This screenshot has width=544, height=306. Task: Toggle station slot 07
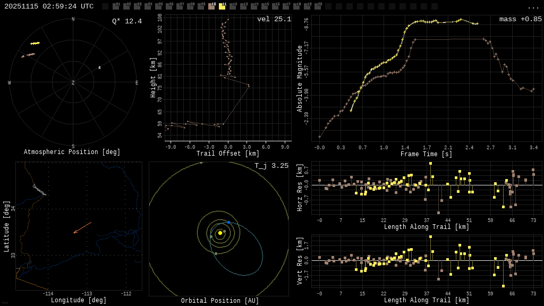coord(180,6)
